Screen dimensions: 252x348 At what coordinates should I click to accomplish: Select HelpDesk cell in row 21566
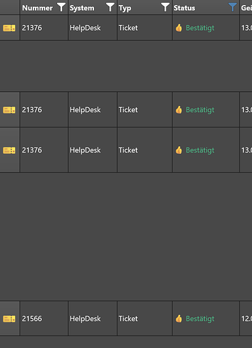pos(85,319)
